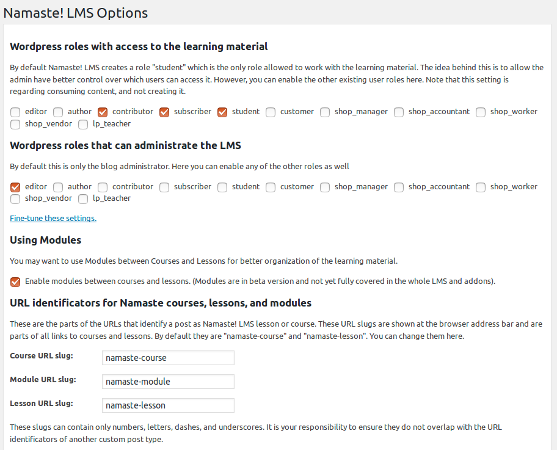Click the 'Namaste! LMS Options' page title

tap(75, 13)
